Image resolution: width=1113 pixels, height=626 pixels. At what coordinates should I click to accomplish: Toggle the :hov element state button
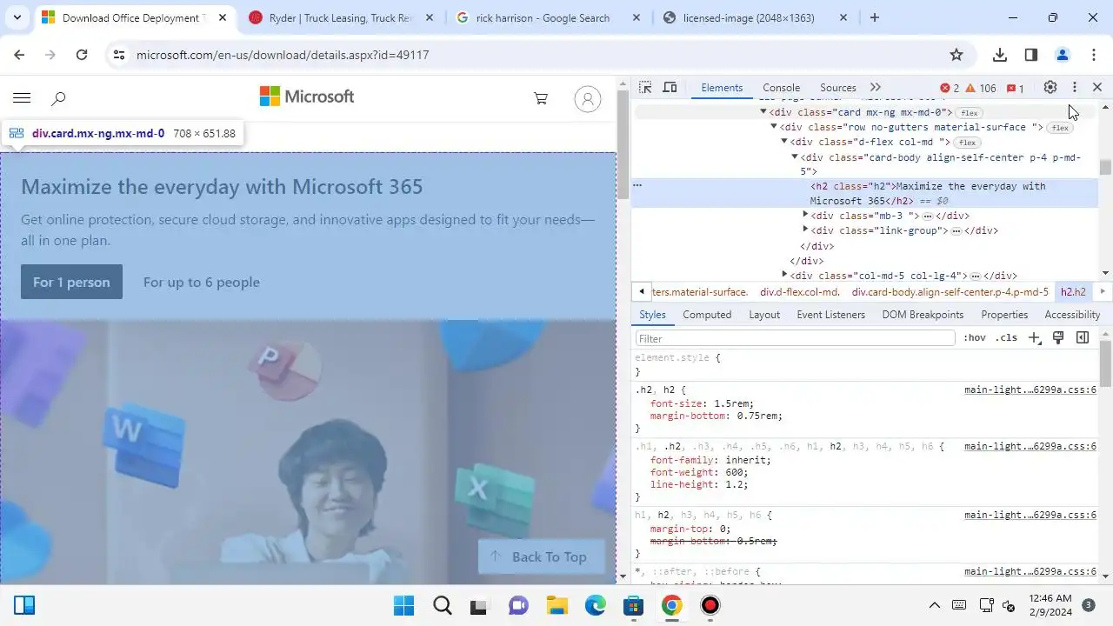pos(975,338)
